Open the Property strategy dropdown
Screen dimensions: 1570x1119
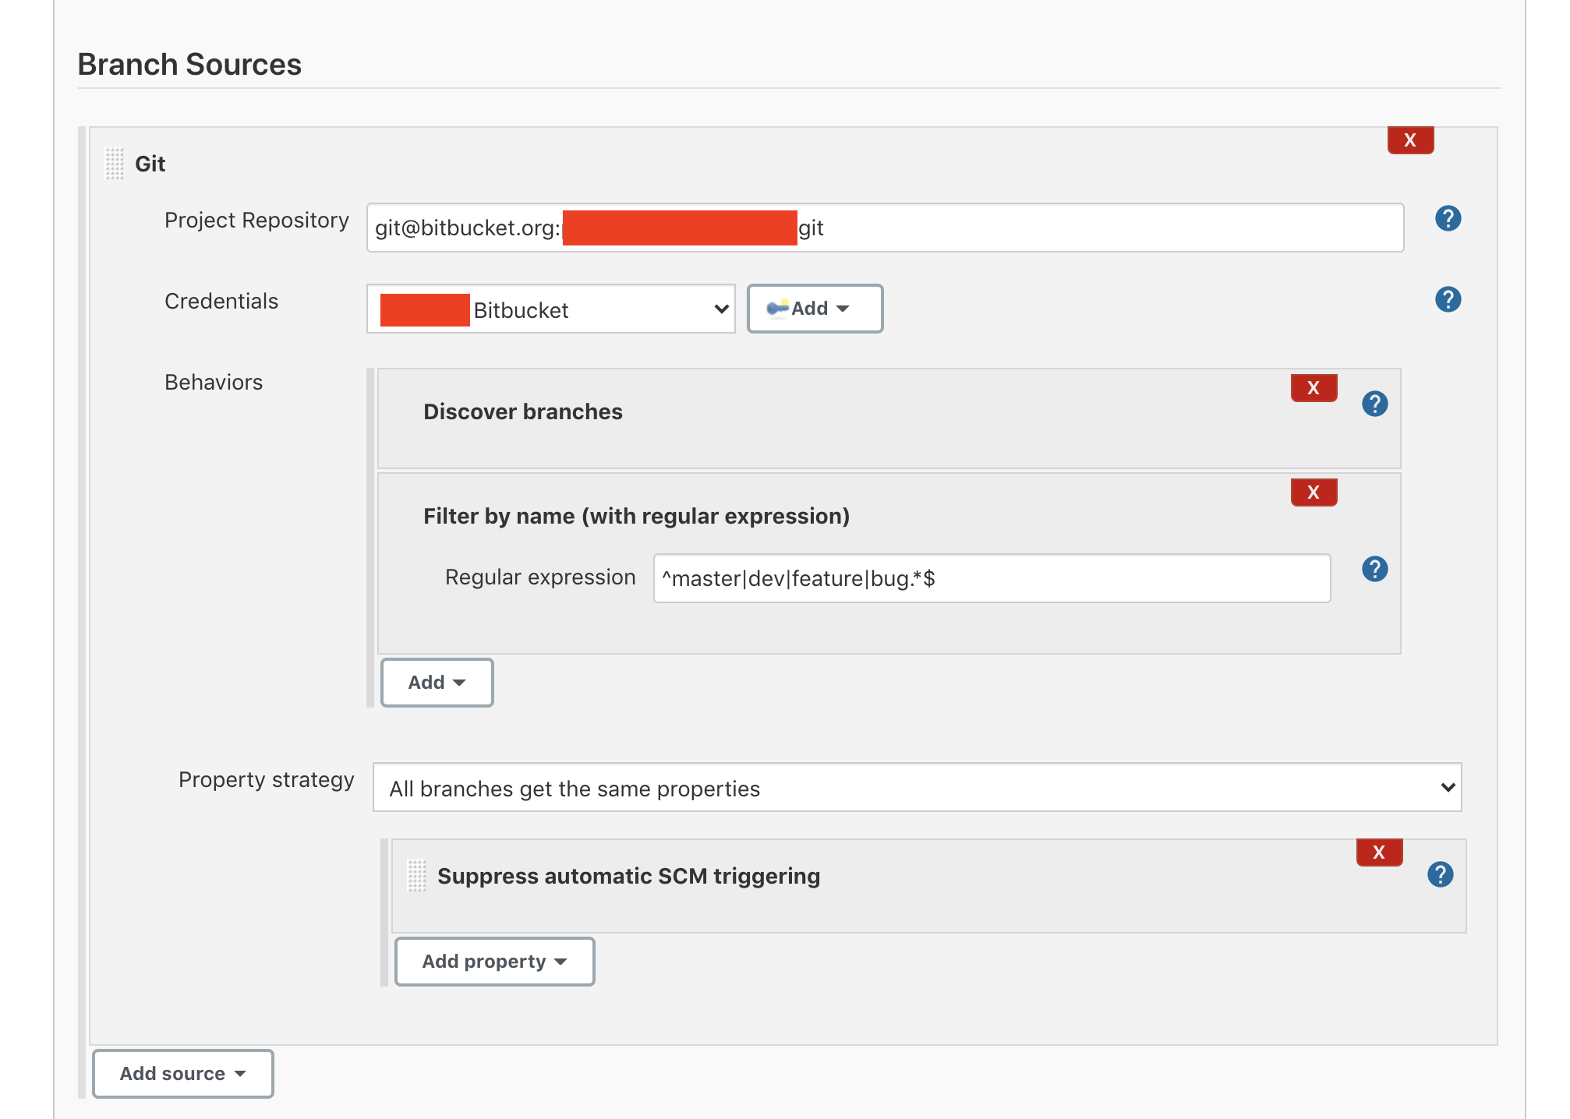917,788
